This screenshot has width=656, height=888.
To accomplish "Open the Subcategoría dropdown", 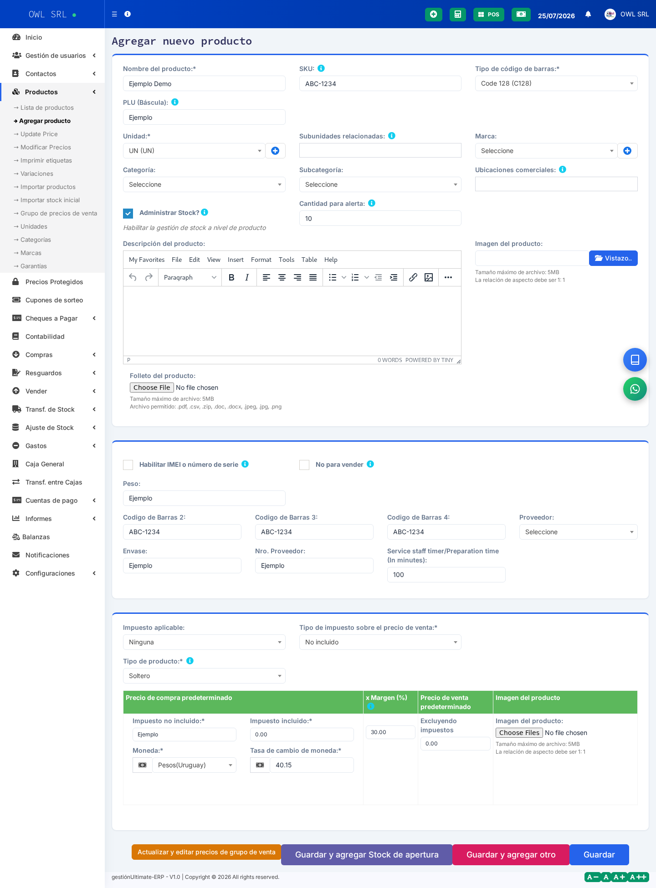I will 380,184.
